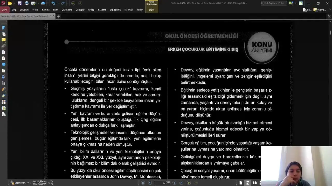The height and width of the screenshot is (186, 332).
Task: Switch to the Erişilebilirlik ribbon tab
Action: pos(115,10)
